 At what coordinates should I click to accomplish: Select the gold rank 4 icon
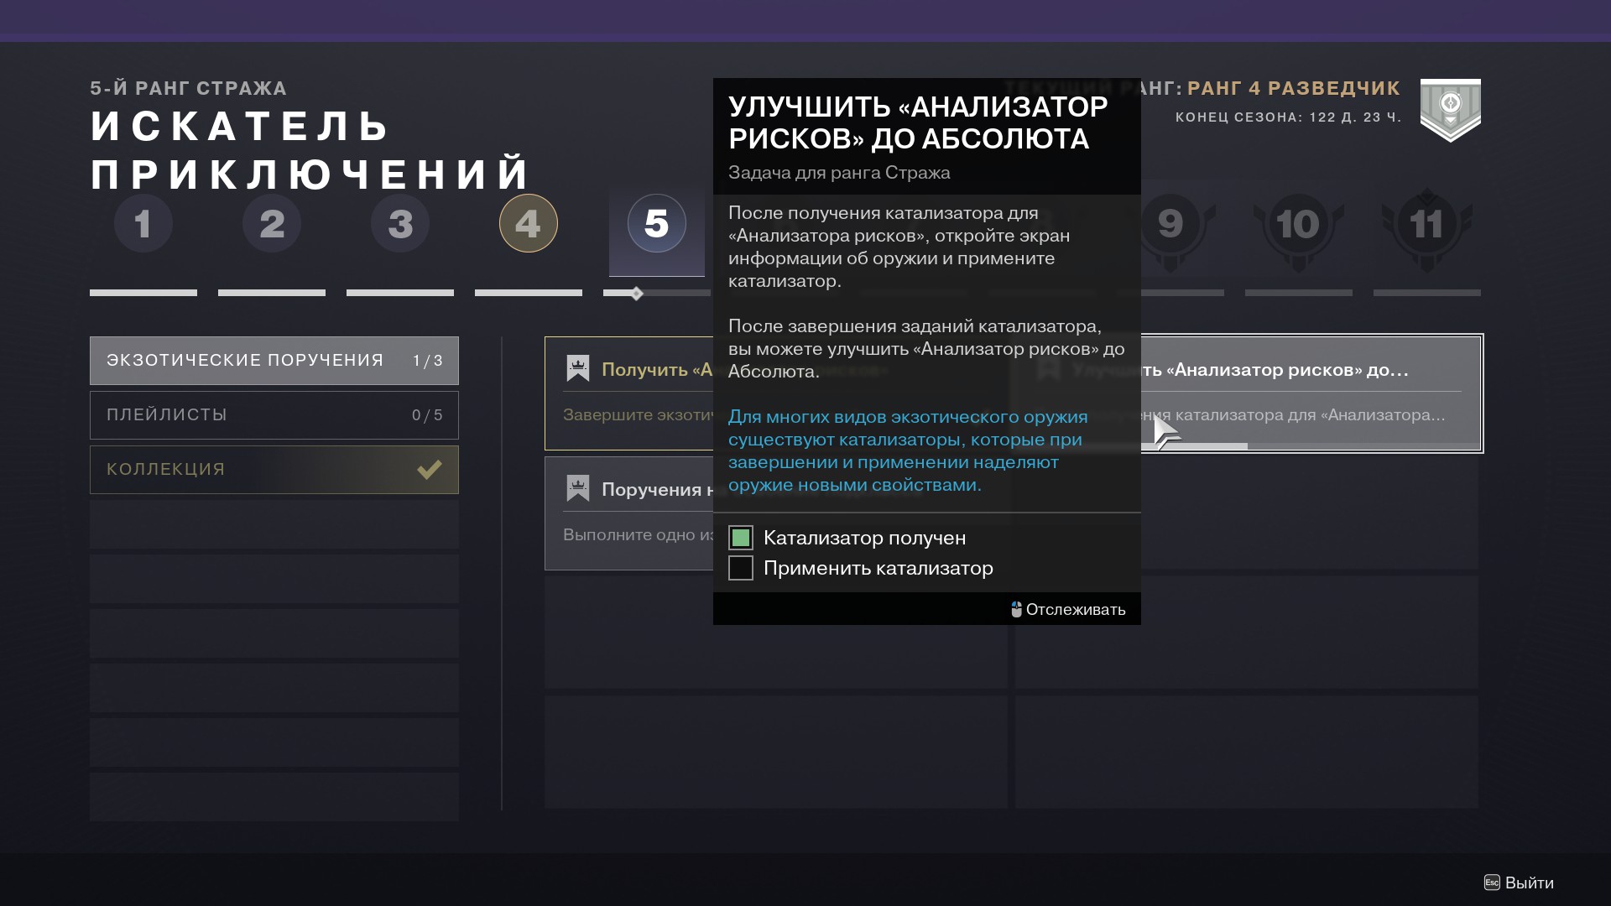pos(528,223)
